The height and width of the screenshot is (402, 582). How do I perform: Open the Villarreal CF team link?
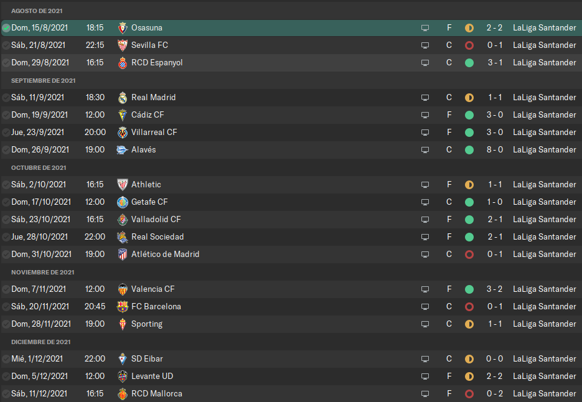[154, 133]
